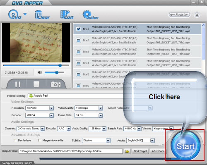Viewport: 207px width, 165px height.
Task: Expand the audio Encoder AAC dropdown
Action: pos(69,129)
